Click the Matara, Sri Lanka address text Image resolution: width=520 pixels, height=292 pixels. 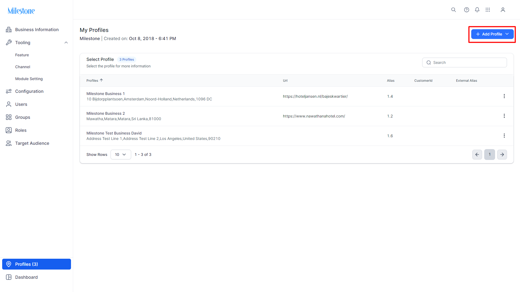tap(124, 119)
